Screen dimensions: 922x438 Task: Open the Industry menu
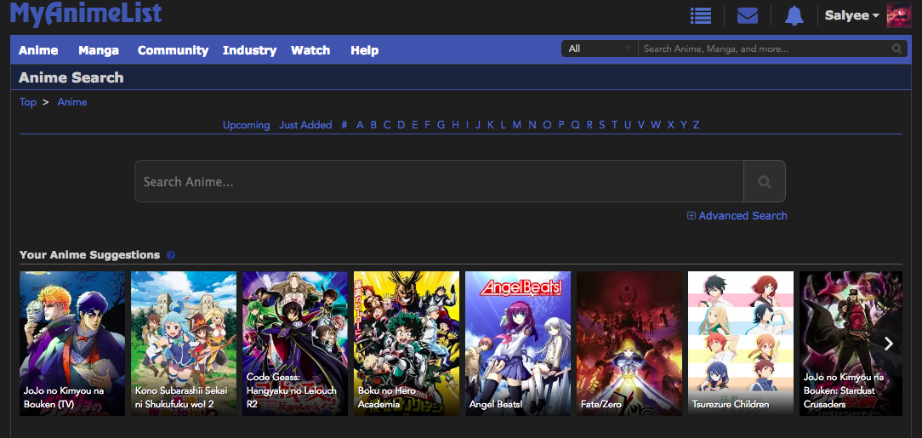249,50
